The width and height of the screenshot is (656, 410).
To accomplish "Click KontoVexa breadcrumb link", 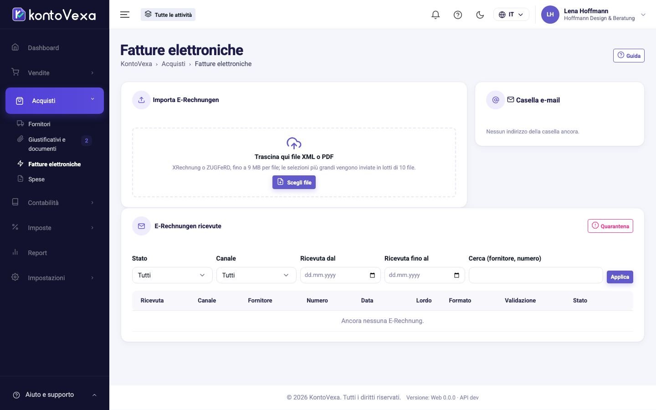I will pyautogui.click(x=136, y=64).
